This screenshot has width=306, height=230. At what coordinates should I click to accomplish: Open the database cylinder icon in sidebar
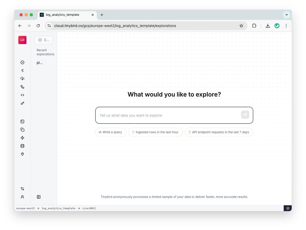(x=22, y=146)
